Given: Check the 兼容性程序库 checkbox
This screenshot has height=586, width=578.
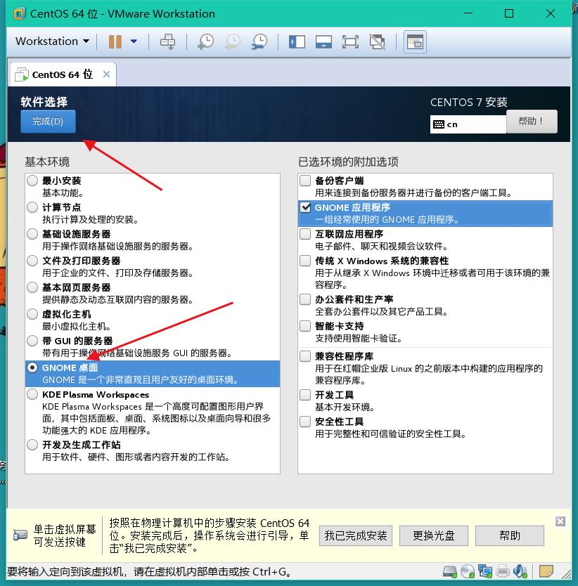Looking at the screenshot, I should coord(305,356).
